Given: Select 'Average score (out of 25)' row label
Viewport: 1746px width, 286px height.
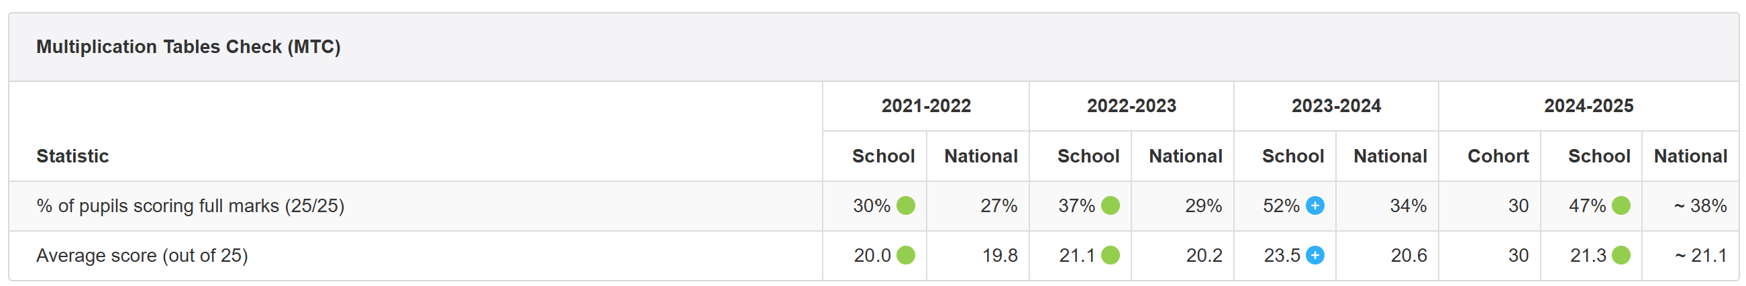Looking at the screenshot, I should tap(142, 256).
